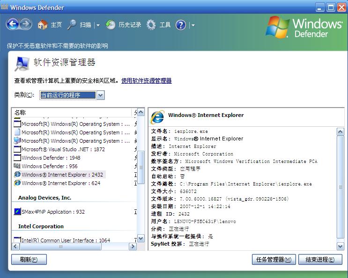This screenshot has width=348, height=278.
Task: Expand the Scan options dropdown arrow
Action: point(98,25)
